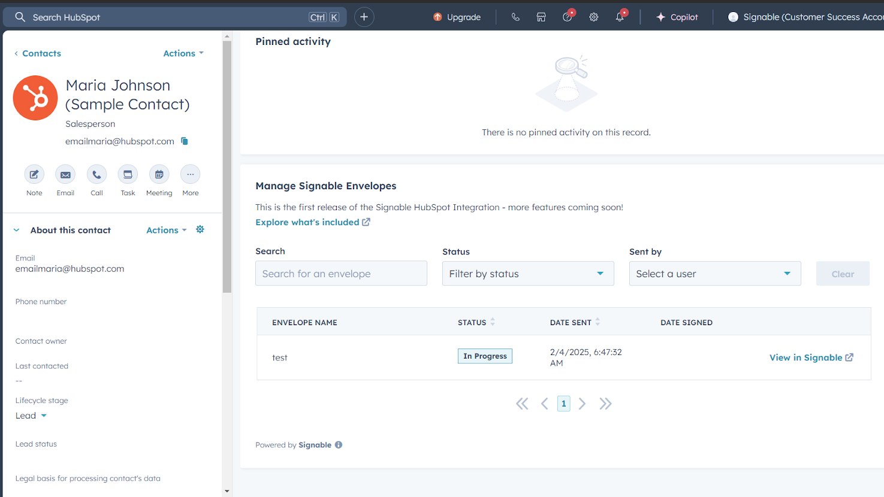
Task: Open Explore what's included link
Action: point(313,222)
